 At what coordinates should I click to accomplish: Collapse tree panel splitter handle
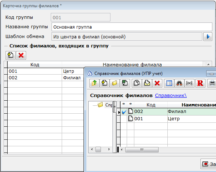(x=115, y=106)
